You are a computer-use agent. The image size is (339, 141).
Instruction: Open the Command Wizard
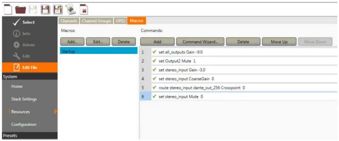(x=200, y=42)
